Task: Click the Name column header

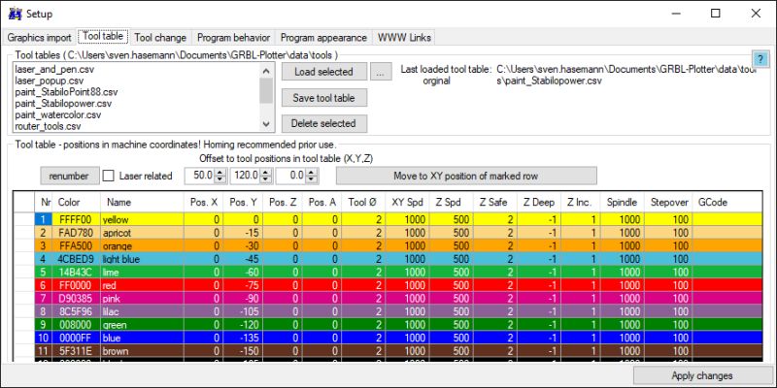Action: pyautogui.click(x=142, y=202)
